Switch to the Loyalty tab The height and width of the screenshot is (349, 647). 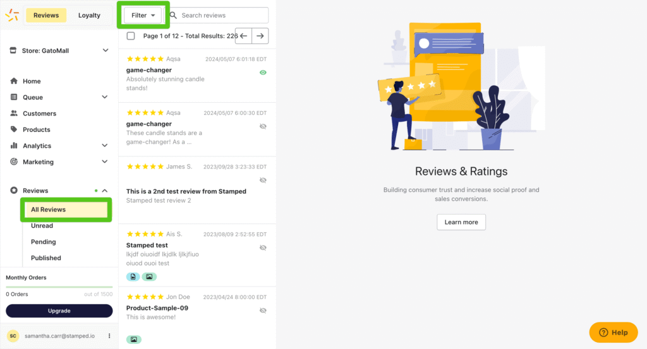[x=89, y=15]
